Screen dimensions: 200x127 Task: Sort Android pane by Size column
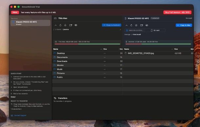(176, 49)
